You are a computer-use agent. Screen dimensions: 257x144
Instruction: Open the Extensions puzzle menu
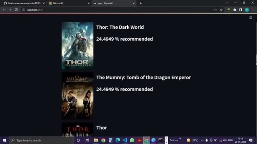[x=235, y=10]
